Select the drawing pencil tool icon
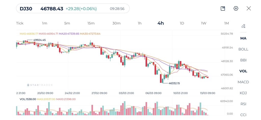261x120 pixels. click(243, 26)
